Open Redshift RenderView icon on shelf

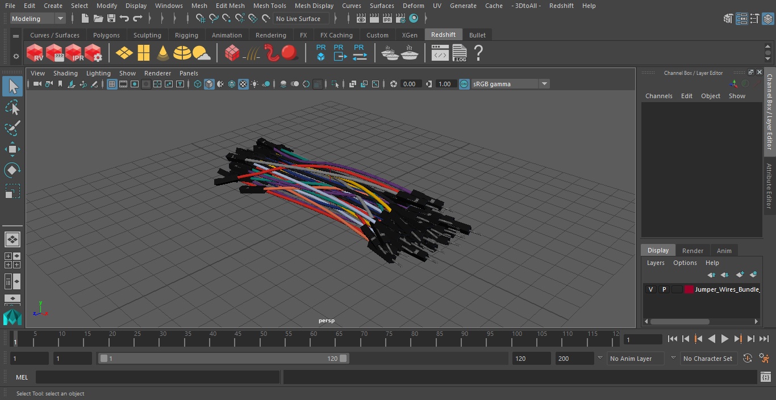pyautogui.click(x=35, y=53)
